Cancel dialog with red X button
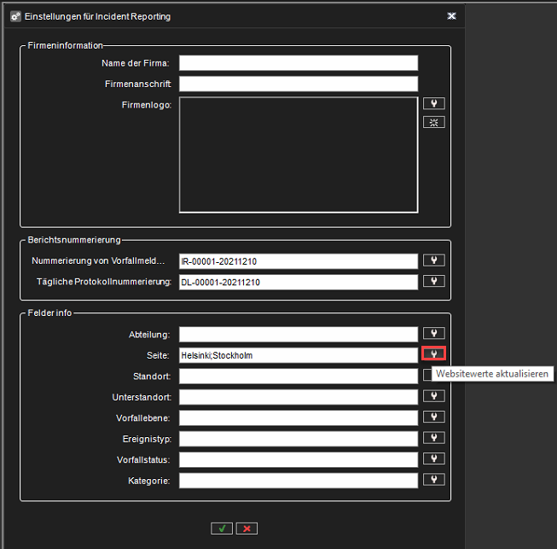 (247, 529)
